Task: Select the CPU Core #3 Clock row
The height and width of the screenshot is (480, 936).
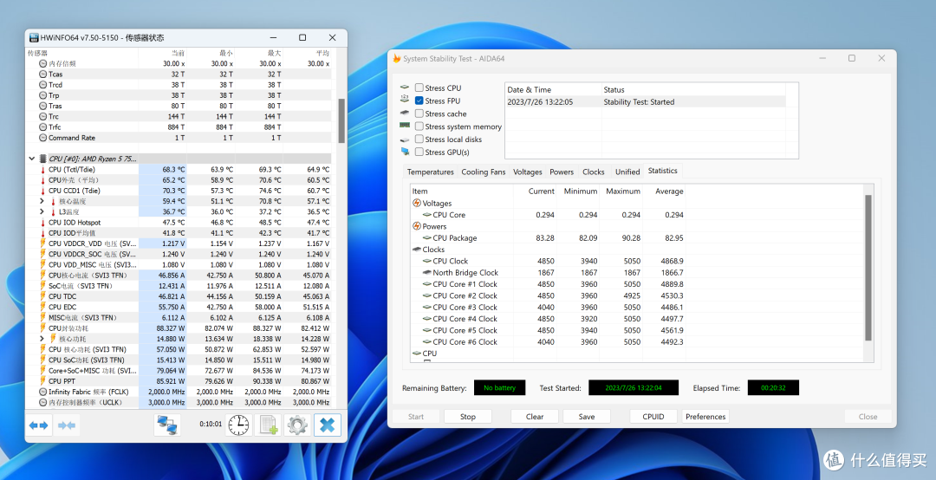Action: (548, 307)
